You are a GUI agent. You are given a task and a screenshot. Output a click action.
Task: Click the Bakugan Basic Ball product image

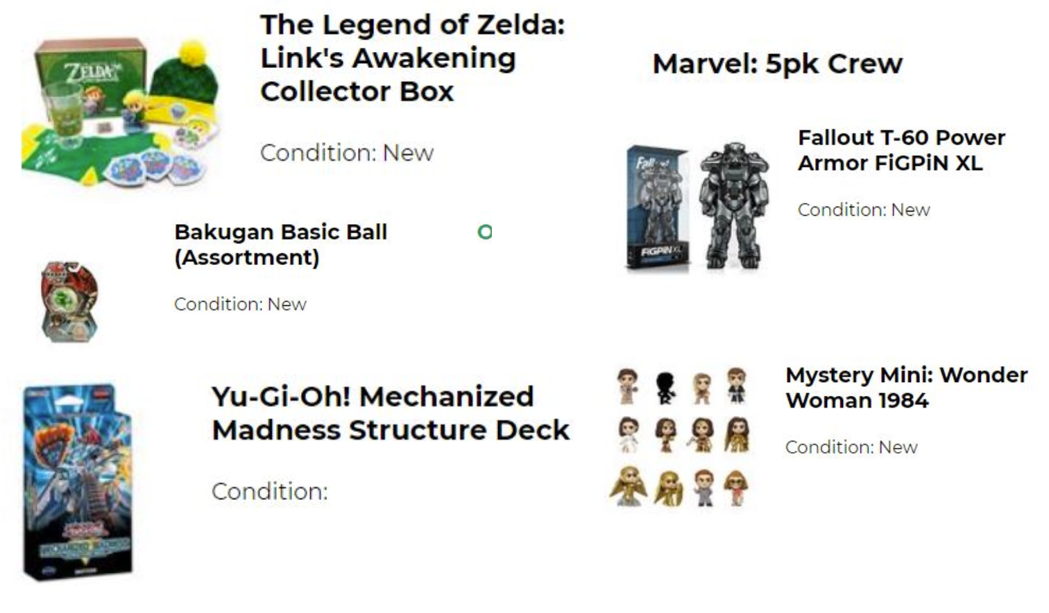click(x=69, y=302)
